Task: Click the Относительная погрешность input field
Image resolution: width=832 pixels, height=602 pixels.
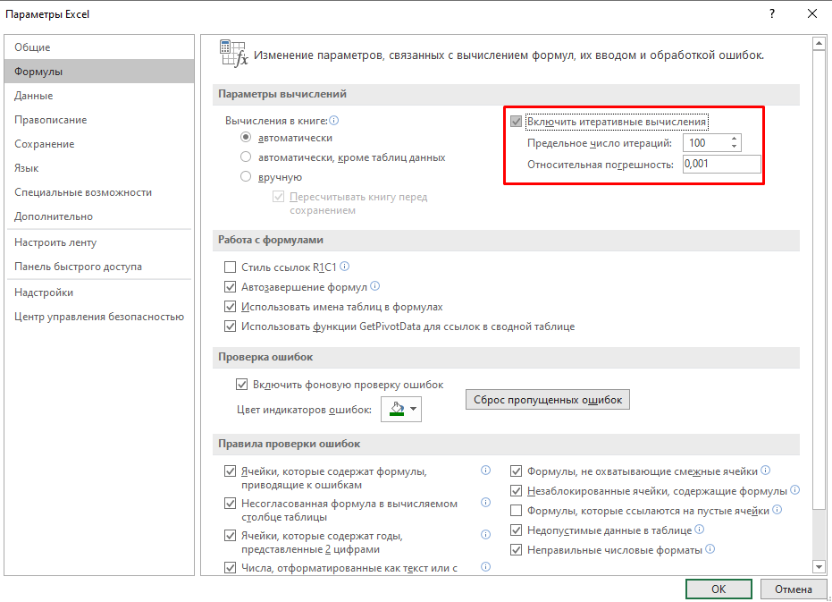Action: pyautogui.click(x=722, y=165)
